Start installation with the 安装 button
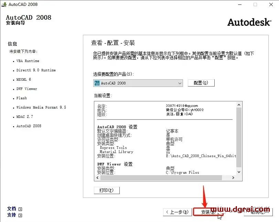This screenshot has width=279, height=222. click(205, 212)
